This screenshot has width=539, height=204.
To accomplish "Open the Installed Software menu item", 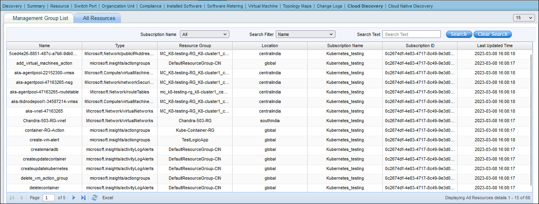I will 184,6.
